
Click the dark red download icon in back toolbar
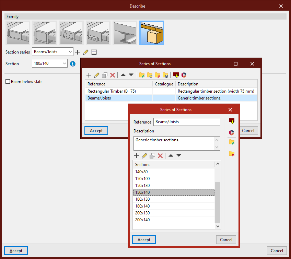coord(176,75)
